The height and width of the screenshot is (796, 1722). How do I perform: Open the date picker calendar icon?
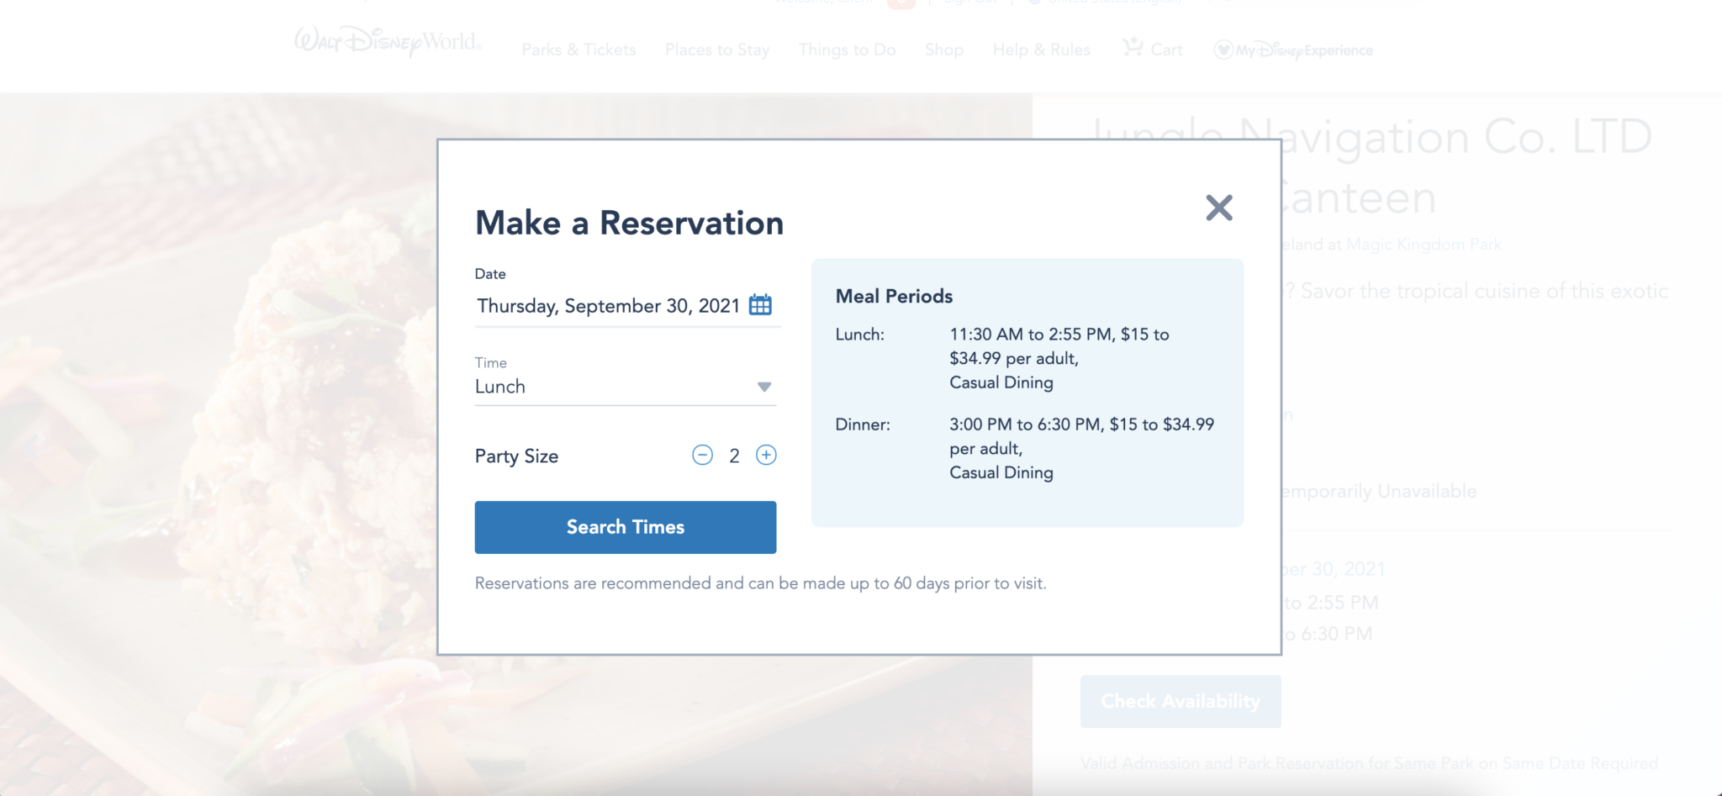(x=760, y=305)
